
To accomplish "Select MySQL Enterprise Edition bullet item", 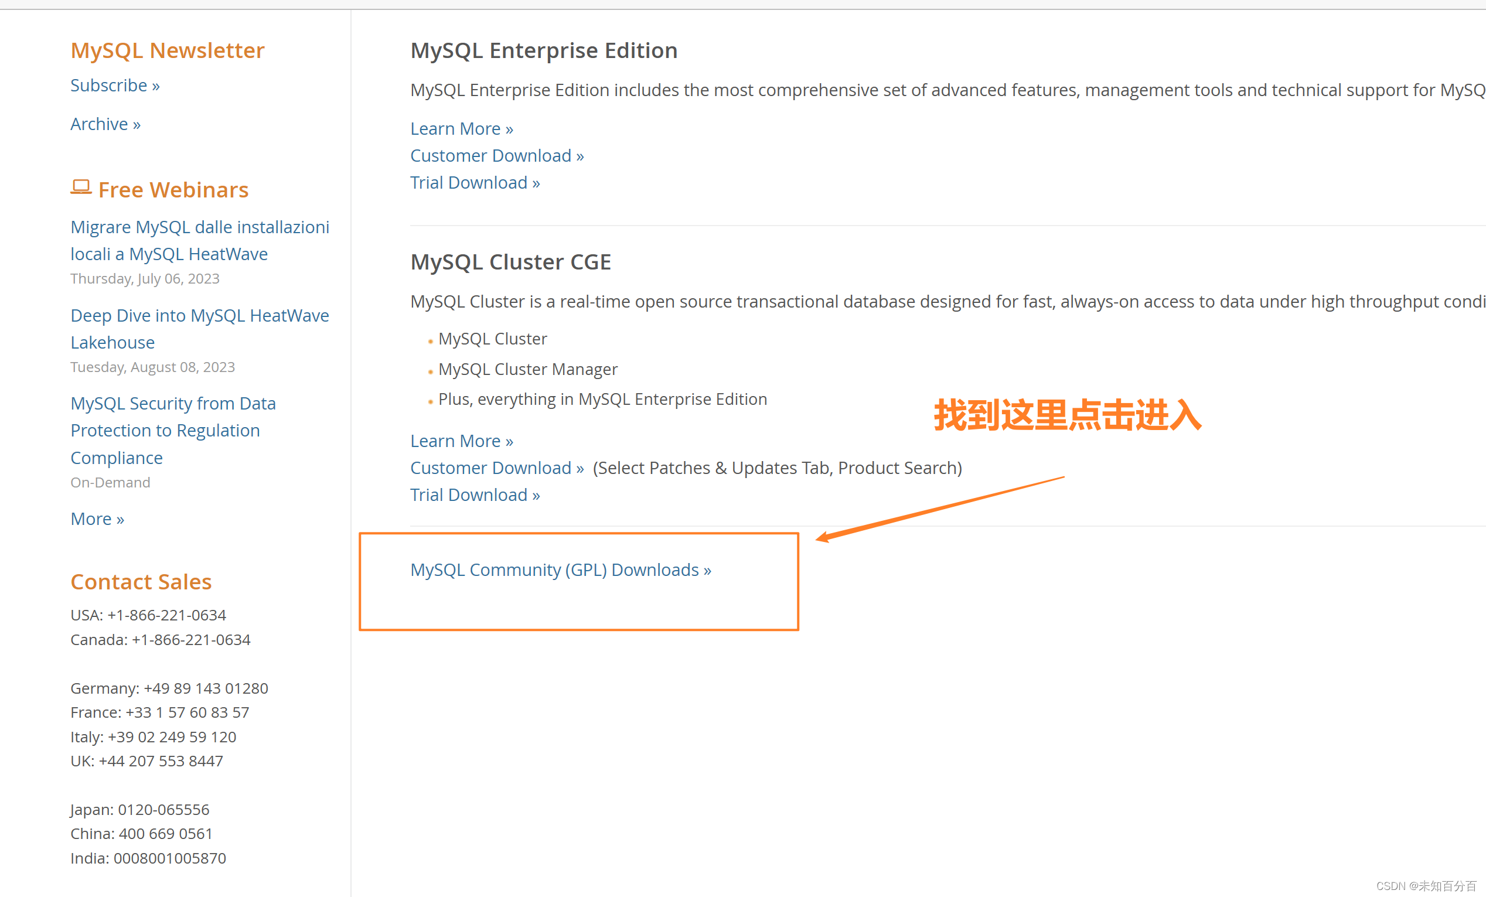I will (601, 398).
